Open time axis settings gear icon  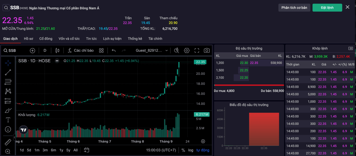coord(203,141)
